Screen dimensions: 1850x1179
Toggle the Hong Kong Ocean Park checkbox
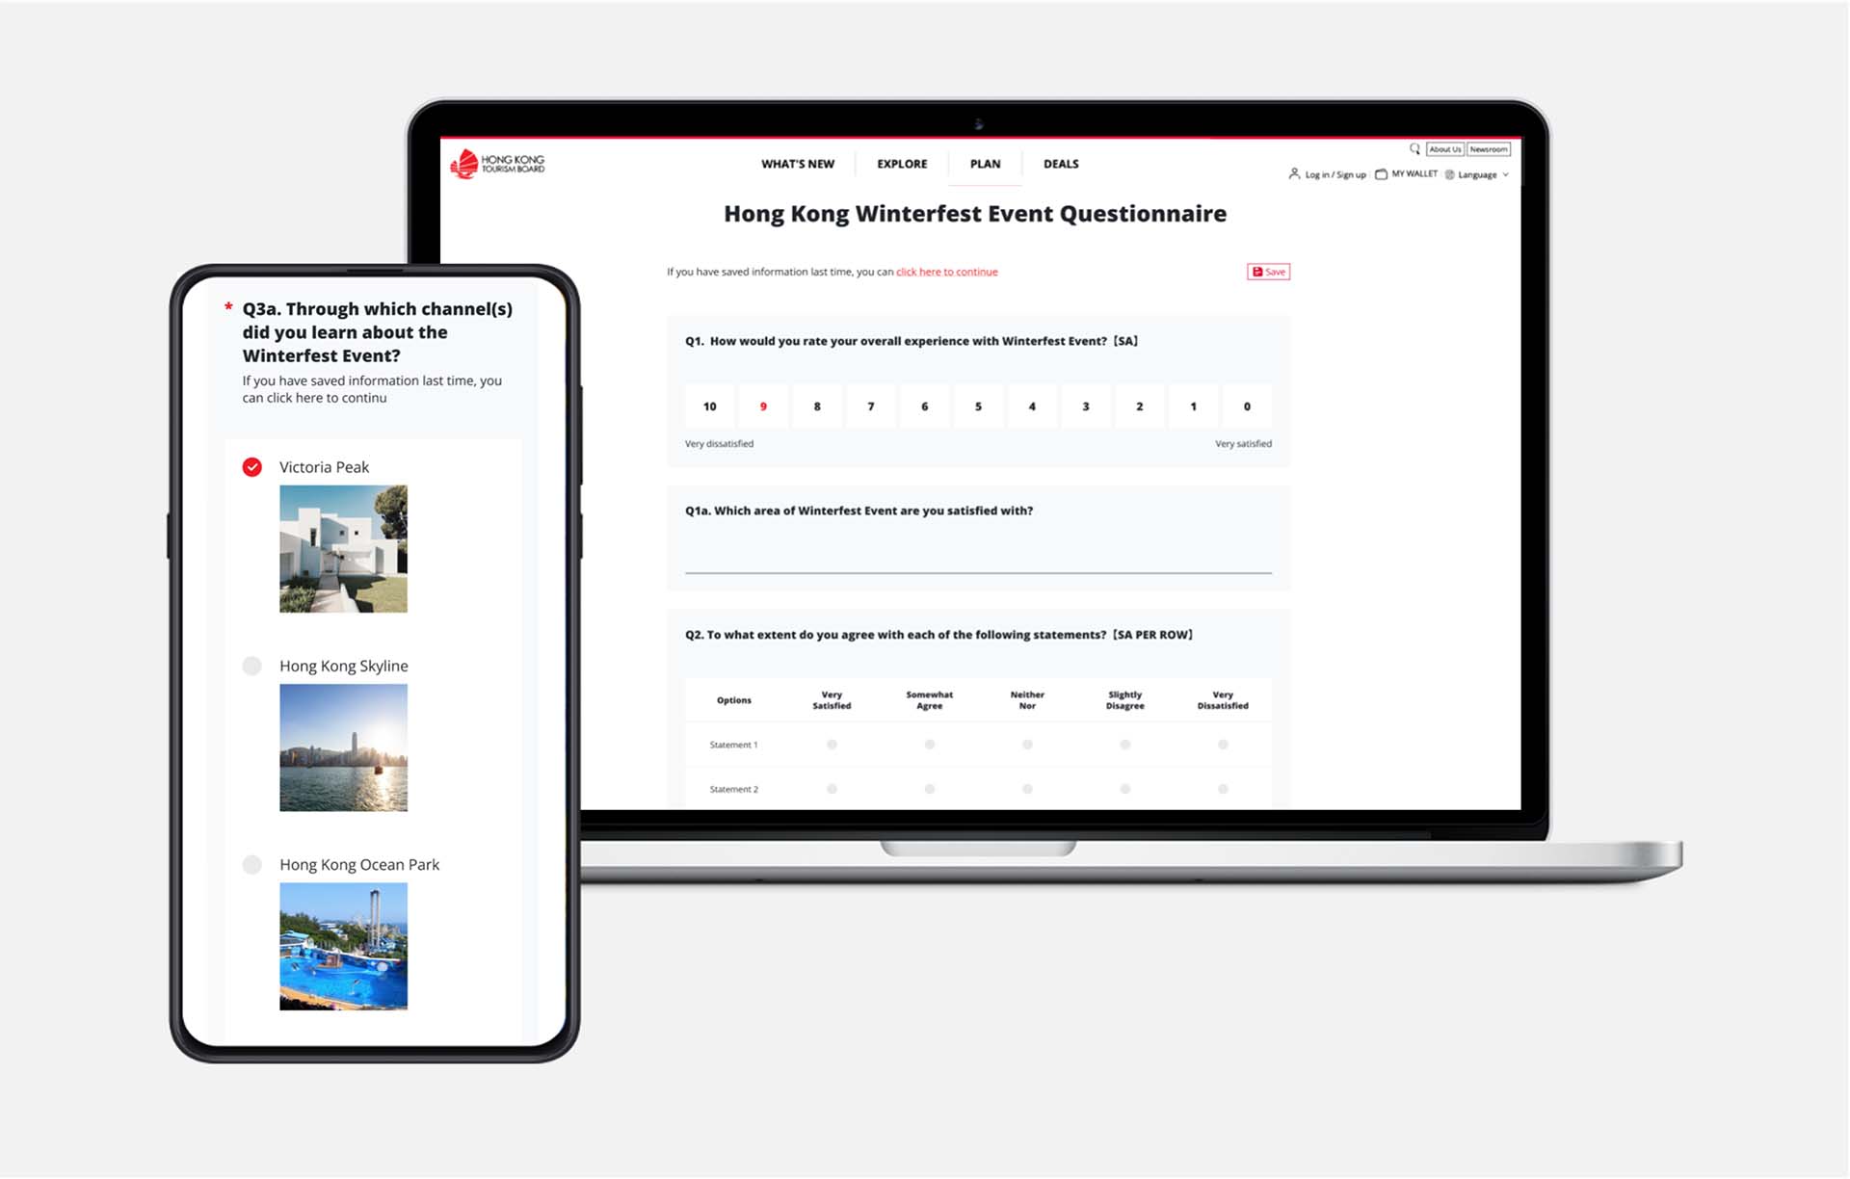point(252,864)
